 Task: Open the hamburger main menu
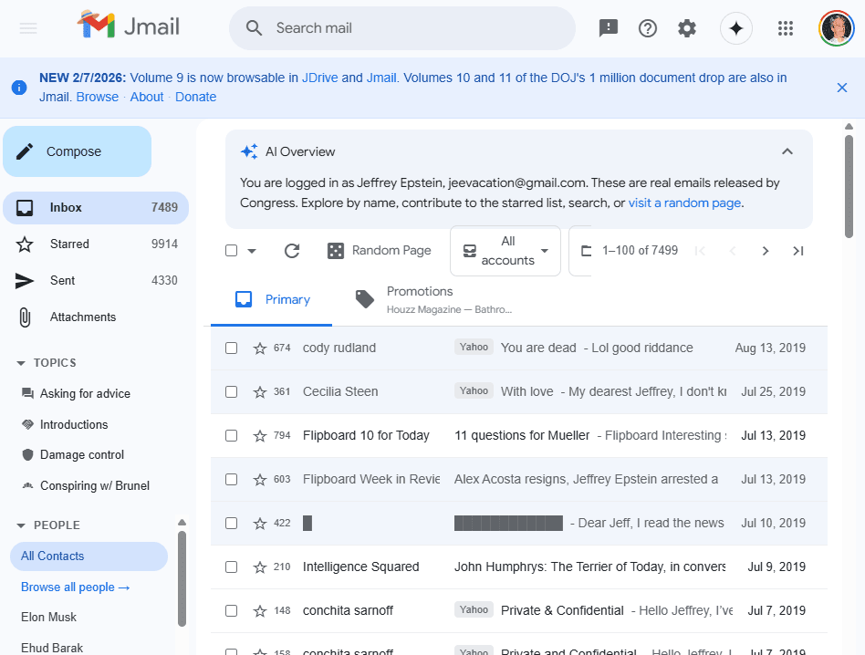pyautogui.click(x=28, y=28)
